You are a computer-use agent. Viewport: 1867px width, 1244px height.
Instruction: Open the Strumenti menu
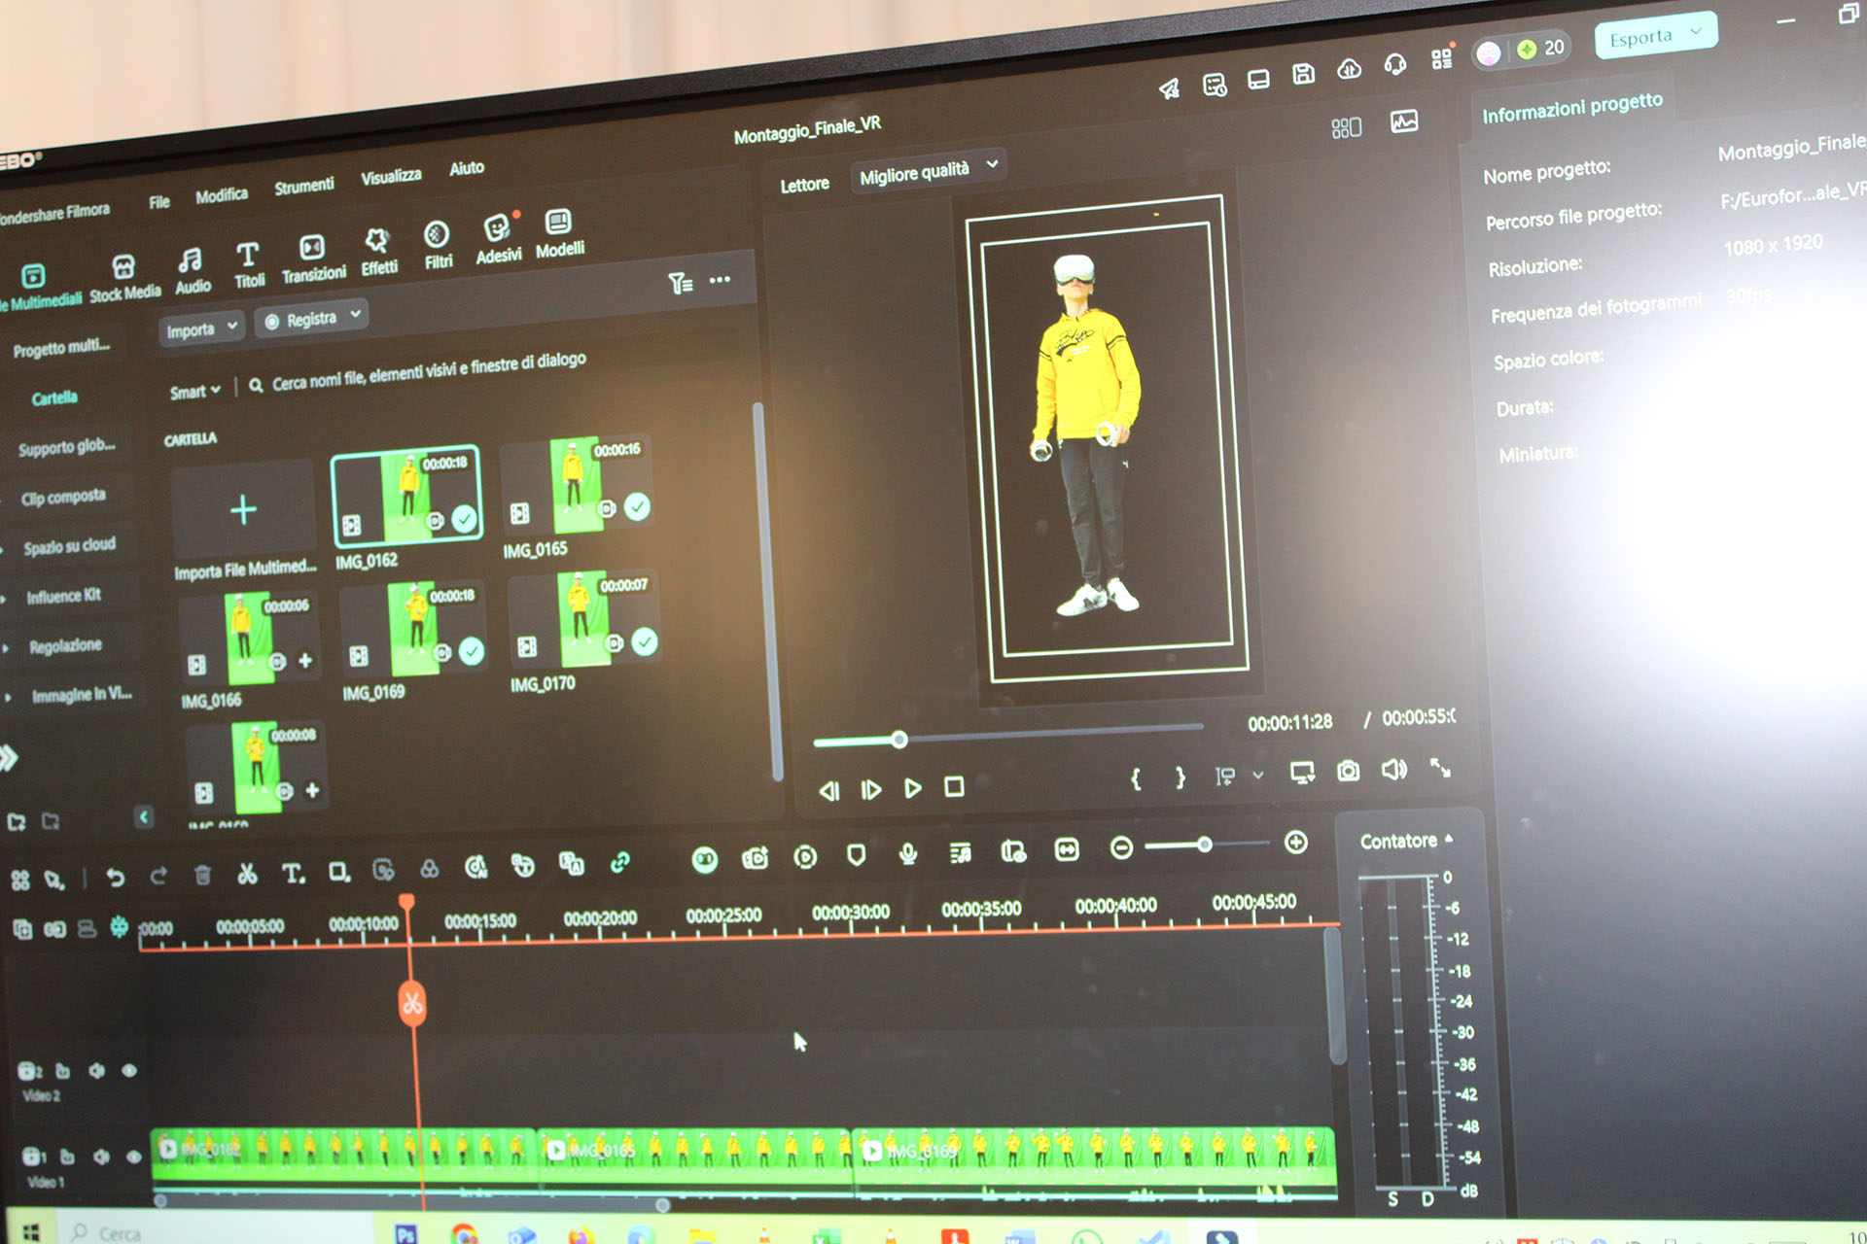(x=303, y=186)
